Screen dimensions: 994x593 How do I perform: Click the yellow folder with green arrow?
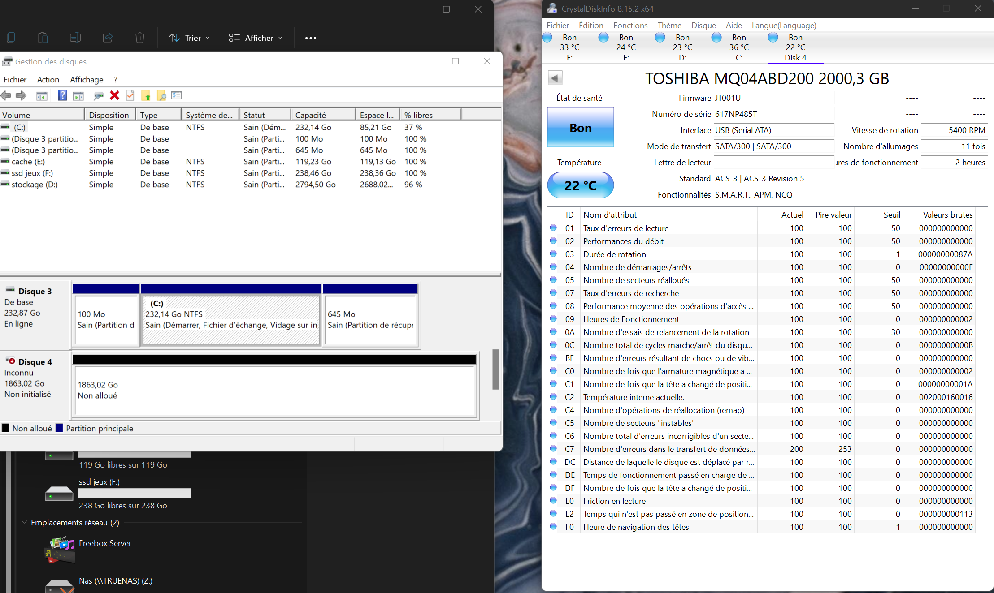(146, 95)
